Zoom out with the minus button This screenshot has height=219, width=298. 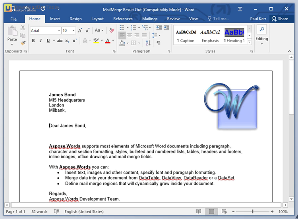click(233, 211)
